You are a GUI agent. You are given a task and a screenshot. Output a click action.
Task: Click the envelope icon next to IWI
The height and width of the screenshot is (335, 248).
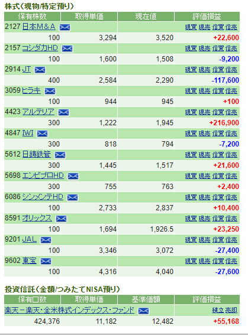tap(43, 134)
